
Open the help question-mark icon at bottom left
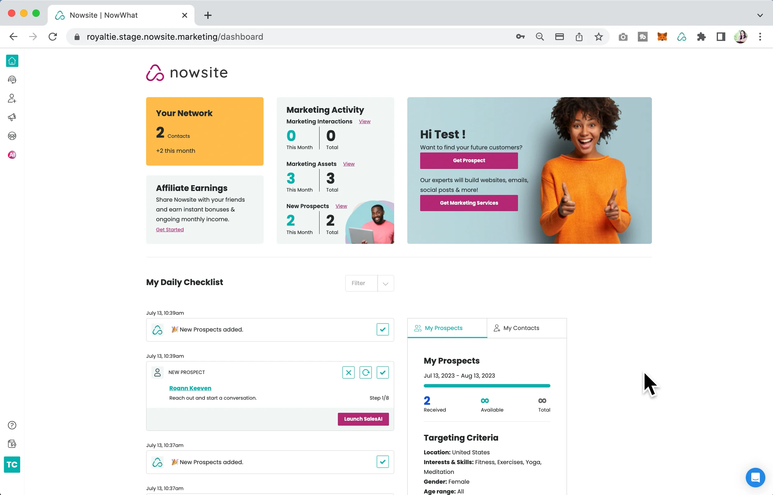(12, 425)
